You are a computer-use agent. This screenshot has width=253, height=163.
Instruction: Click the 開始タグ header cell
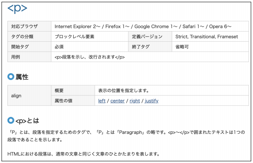pos(29,47)
